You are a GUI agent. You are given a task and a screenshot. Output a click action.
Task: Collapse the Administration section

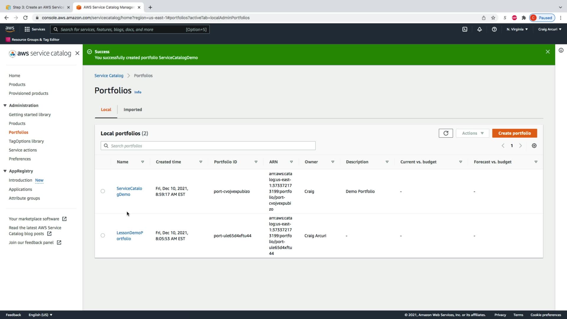(x=5, y=105)
